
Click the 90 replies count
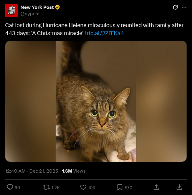[17, 188]
